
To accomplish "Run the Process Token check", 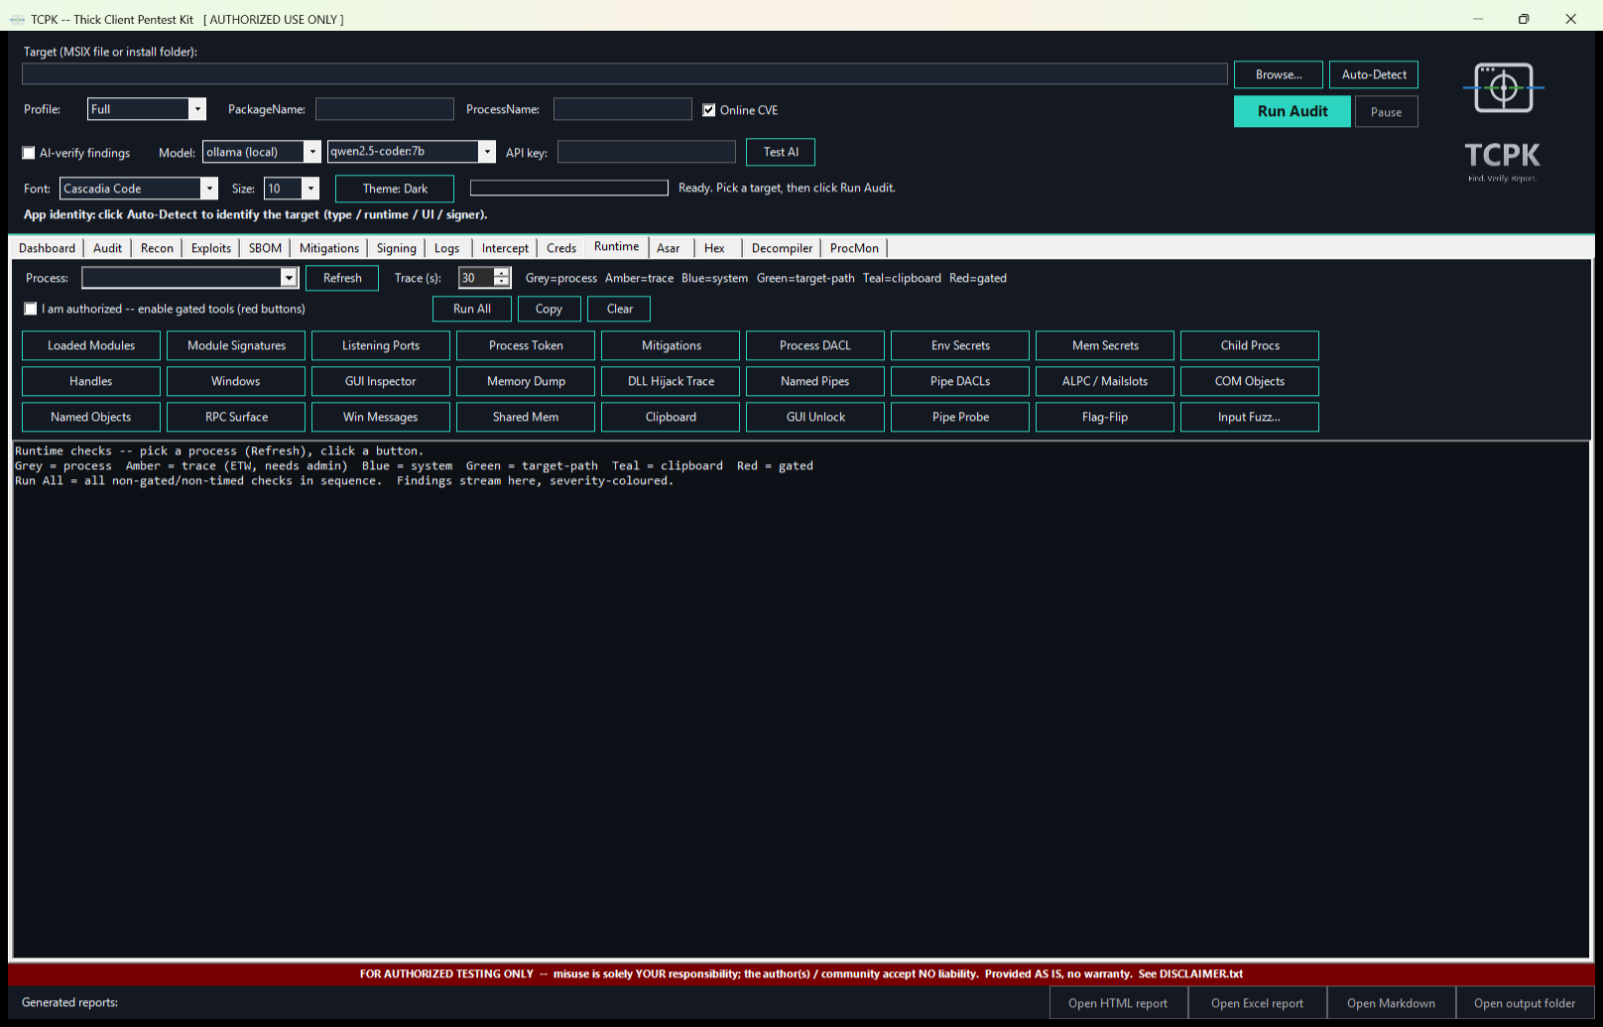I will pos(526,345).
